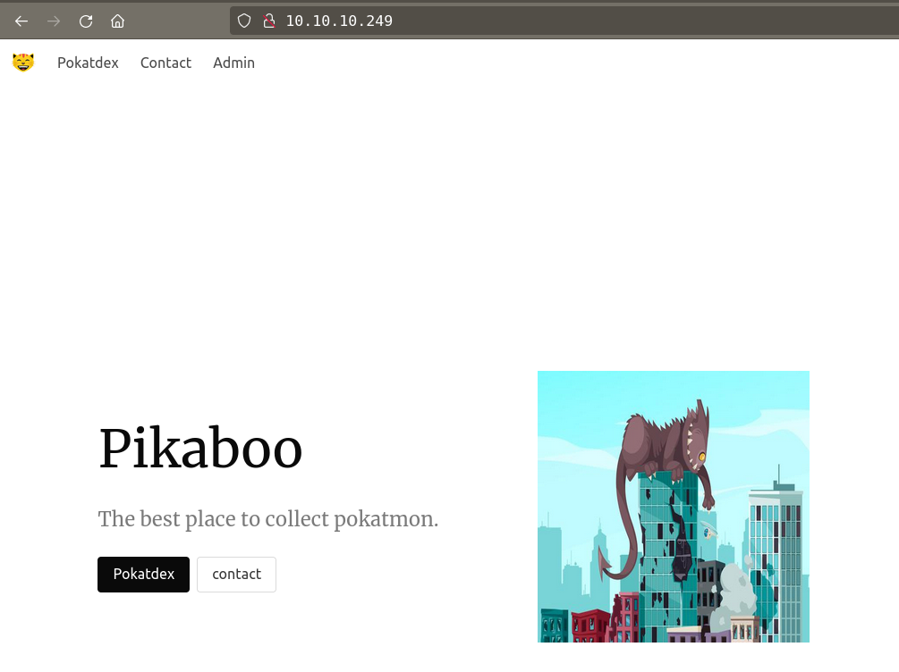The height and width of the screenshot is (672, 899).
Task: Go to the browser home page
Action: pyautogui.click(x=117, y=21)
